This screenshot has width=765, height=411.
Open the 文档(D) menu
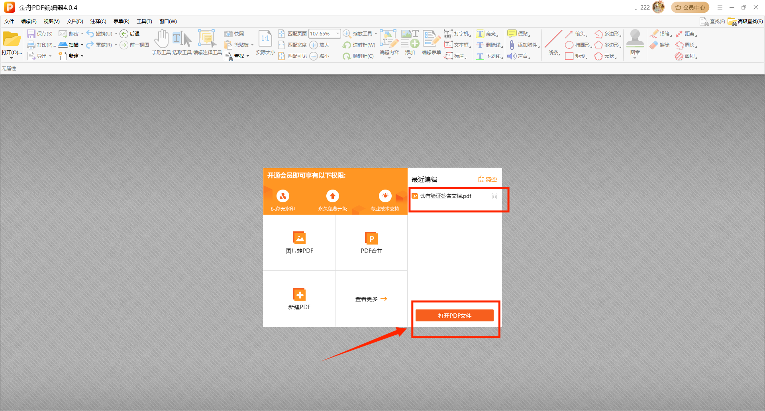click(75, 22)
